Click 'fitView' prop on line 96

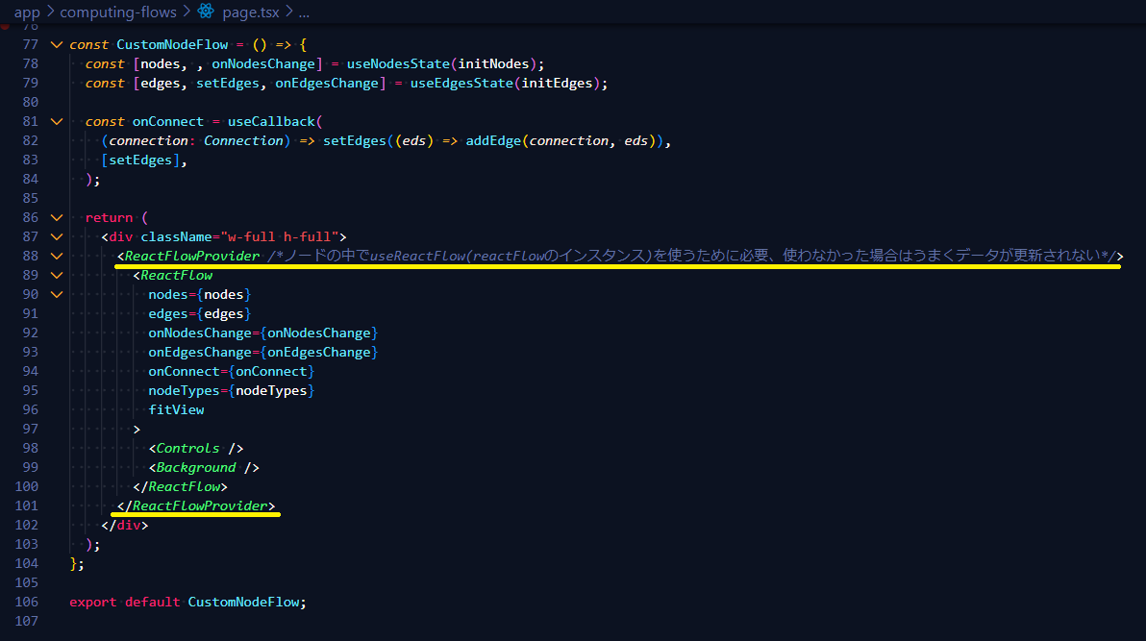pyautogui.click(x=176, y=409)
